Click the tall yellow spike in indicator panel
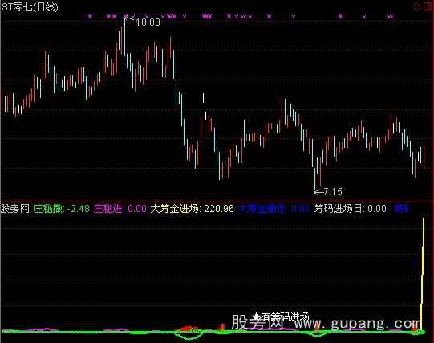 (x=423, y=273)
